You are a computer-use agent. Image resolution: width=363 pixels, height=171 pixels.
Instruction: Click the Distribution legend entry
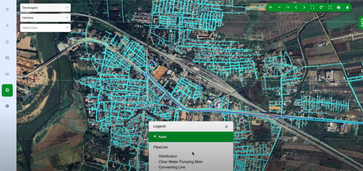click(x=168, y=156)
